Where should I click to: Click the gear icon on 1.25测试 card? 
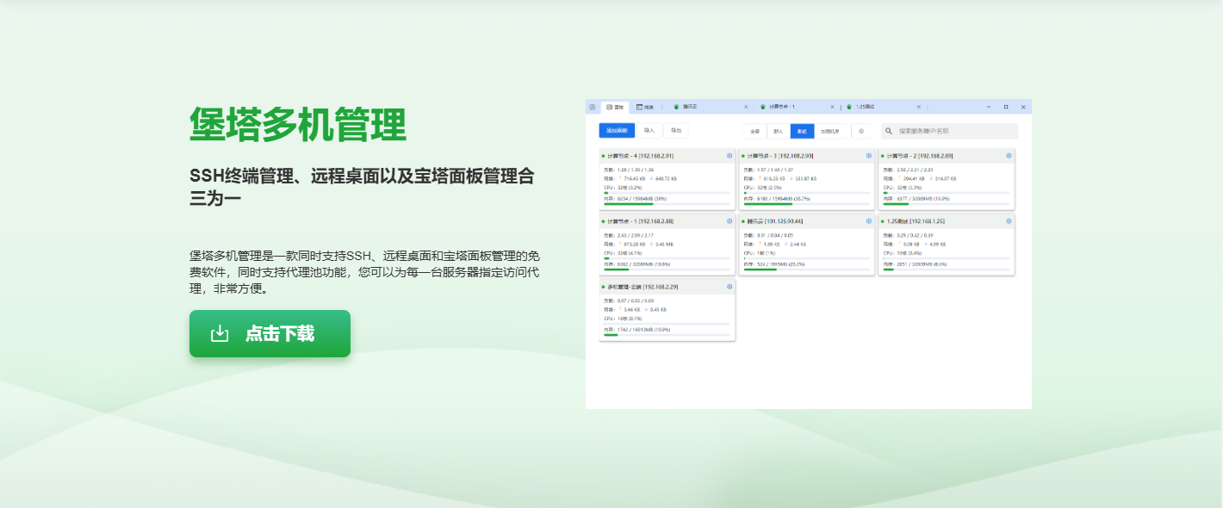pyautogui.click(x=1009, y=221)
